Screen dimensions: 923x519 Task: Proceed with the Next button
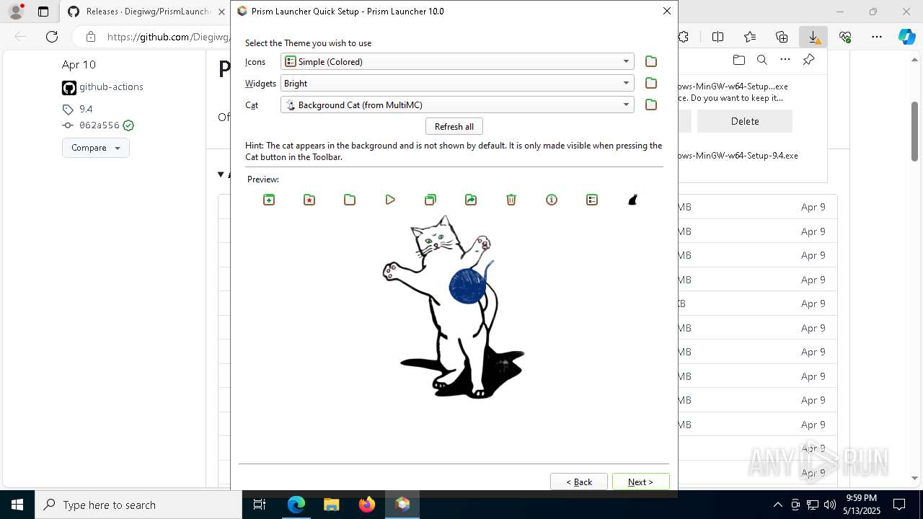[641, 482]
